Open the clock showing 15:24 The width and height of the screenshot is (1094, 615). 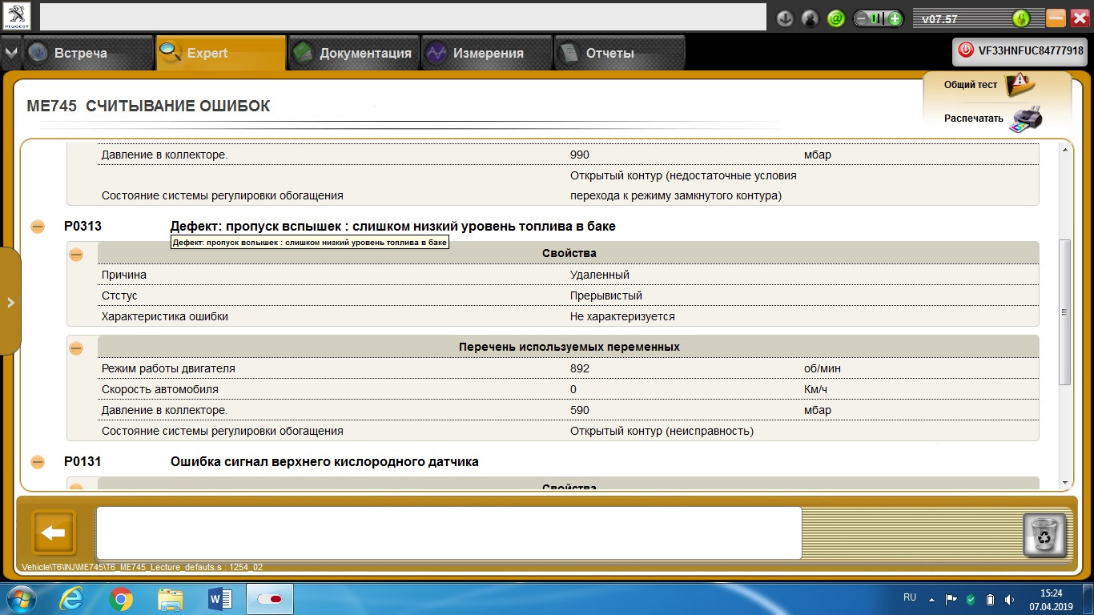click(x=1051, y=599)
